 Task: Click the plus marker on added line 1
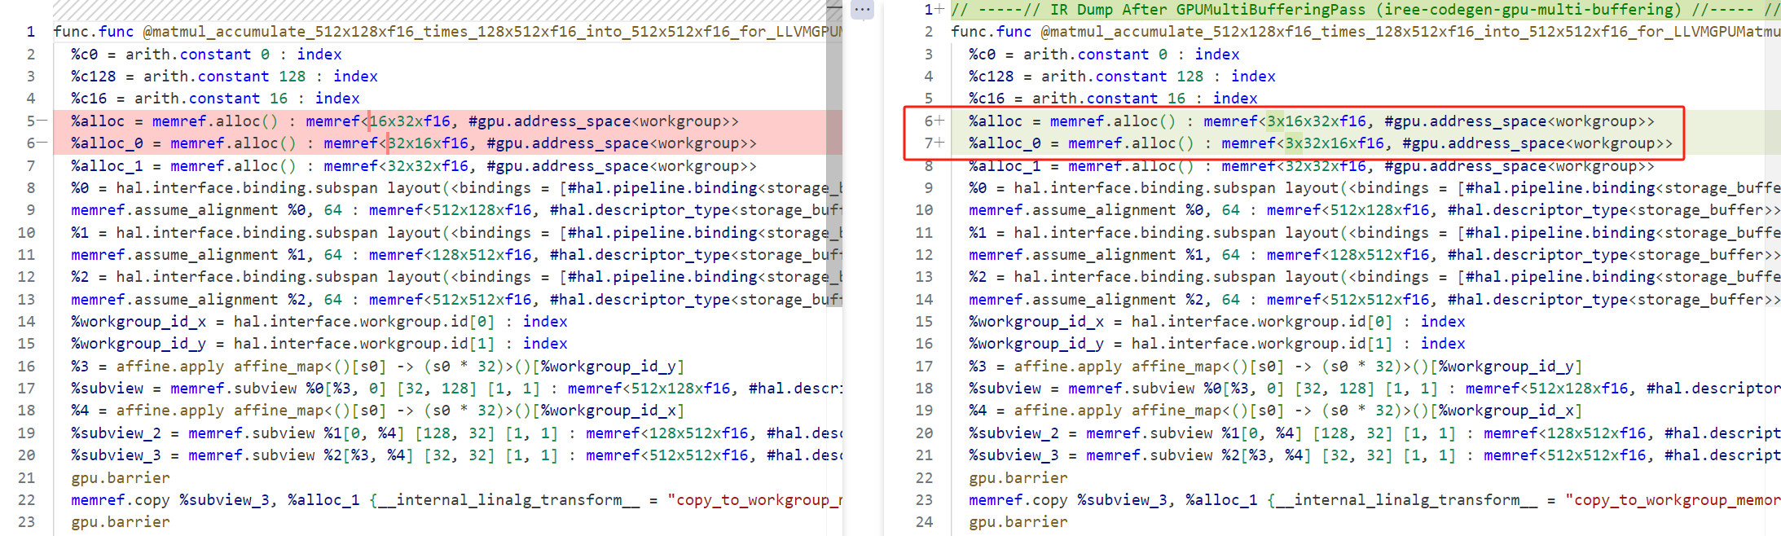click(939, 9)
